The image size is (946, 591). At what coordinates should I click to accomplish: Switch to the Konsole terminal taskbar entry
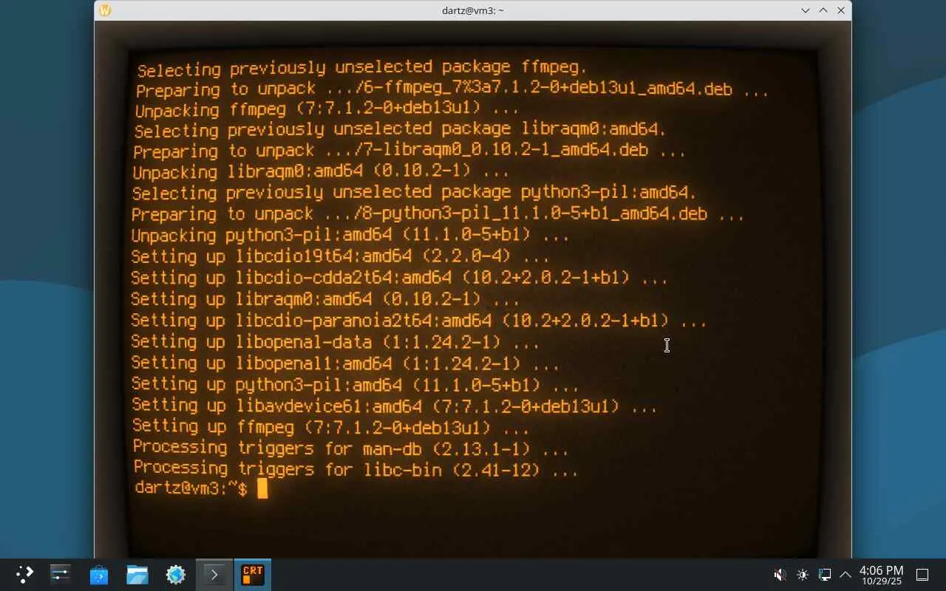pos(214,575)
